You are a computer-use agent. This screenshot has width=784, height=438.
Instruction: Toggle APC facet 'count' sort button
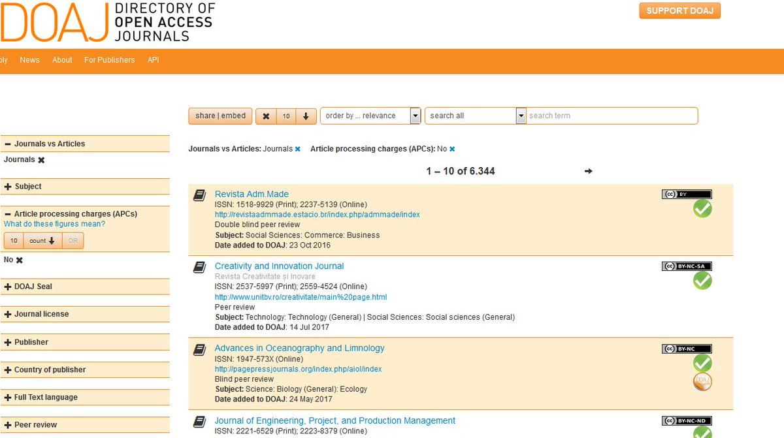pyautogui.click(x=43, y=241)
